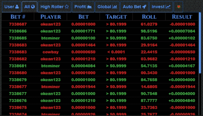The width and height of the screenshot is (203, 116).
Task: Click result -0.00001944
Action: pos(183,87)
